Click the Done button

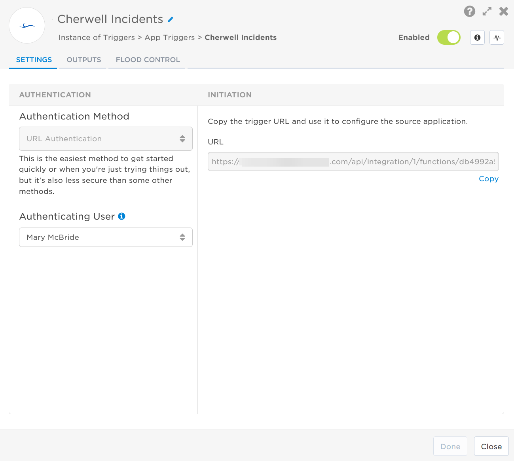click(450, 446)
